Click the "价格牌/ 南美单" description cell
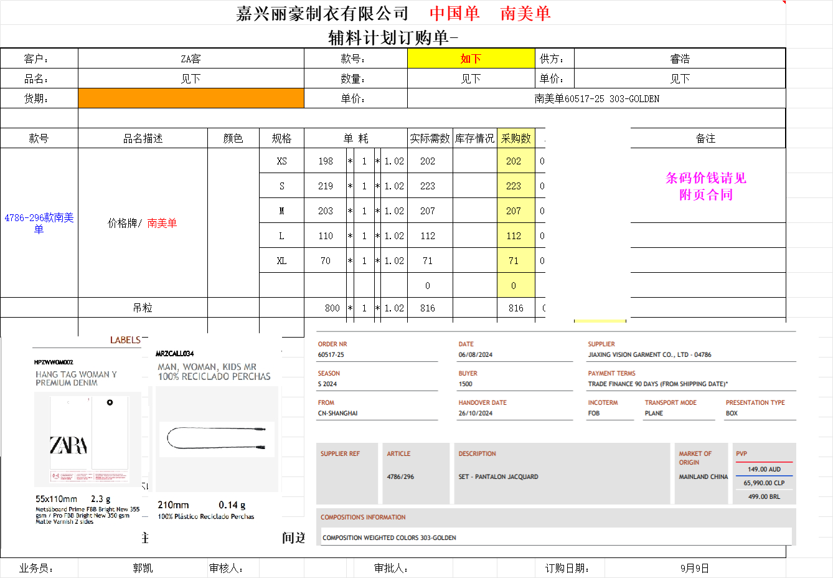Viewport: 833px width, 578px height. (x=143, y=223)
